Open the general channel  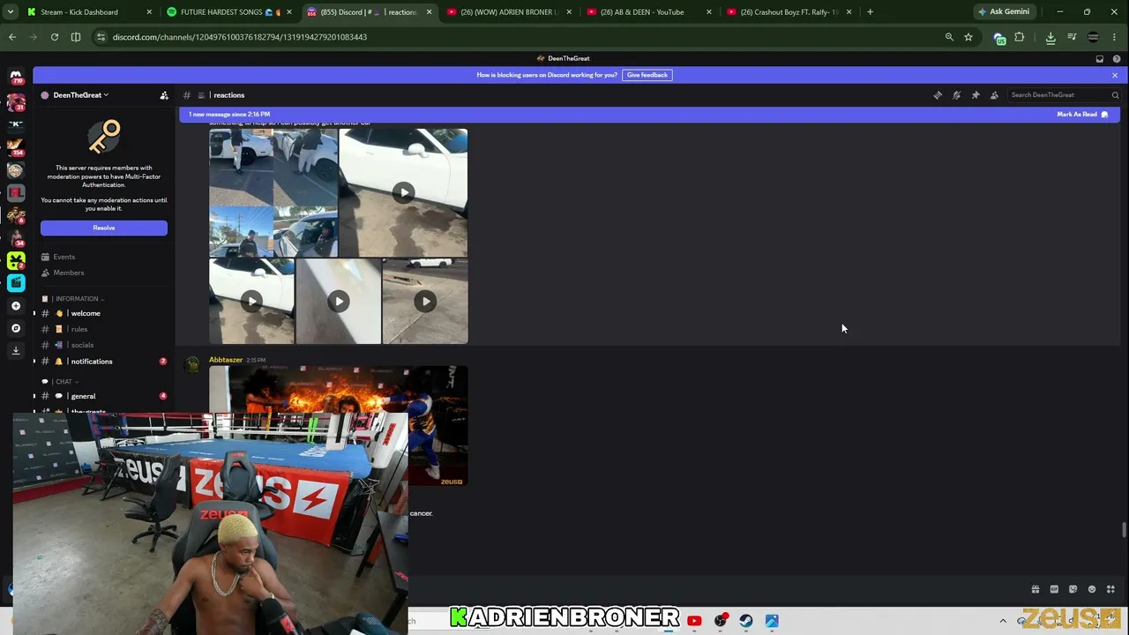103,396
